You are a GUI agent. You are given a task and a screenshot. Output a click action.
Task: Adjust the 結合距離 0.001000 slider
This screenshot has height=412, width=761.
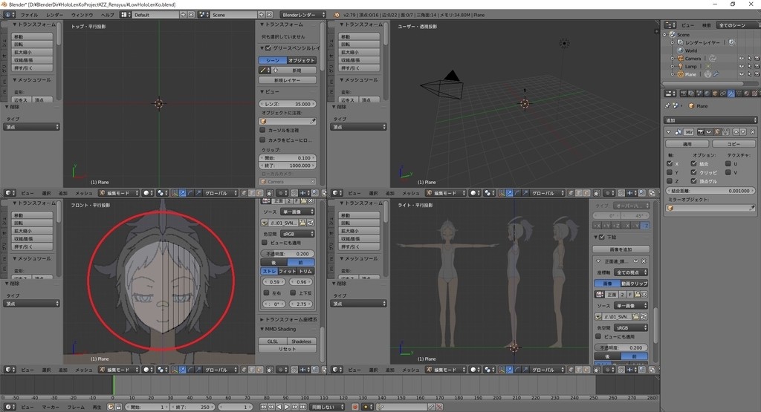tap(710, 191)
